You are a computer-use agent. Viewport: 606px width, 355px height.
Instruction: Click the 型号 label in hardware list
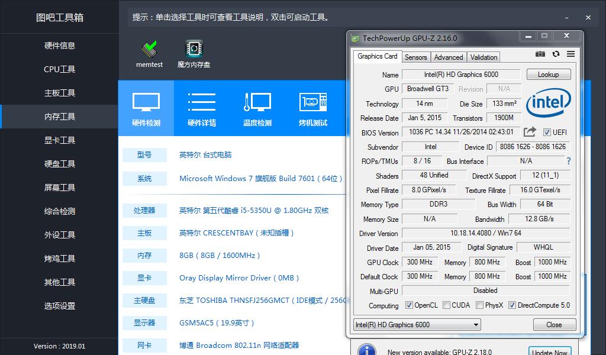click(x=144, y=155)
